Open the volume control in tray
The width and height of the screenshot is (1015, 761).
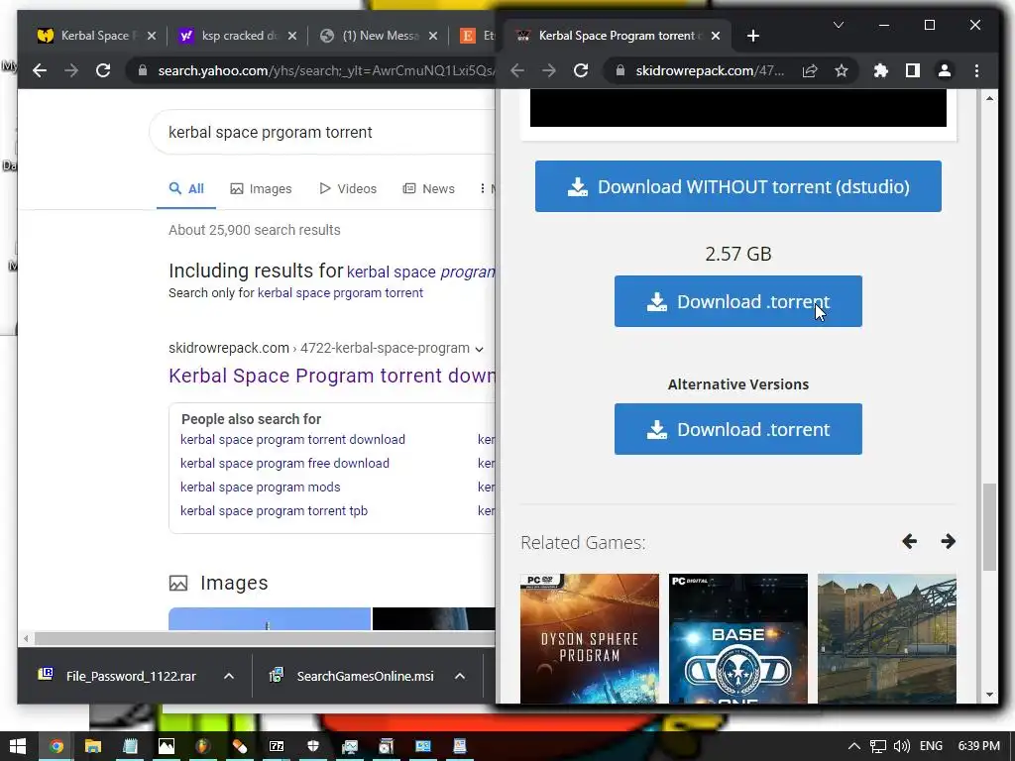pos(901,746)
